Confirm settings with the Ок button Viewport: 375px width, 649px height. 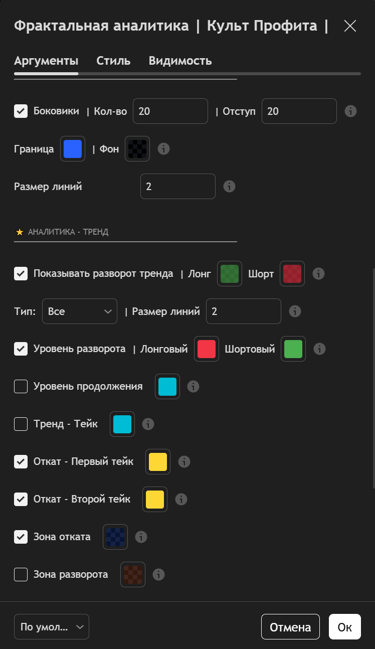pyautogui.click(x=344, y=627)
